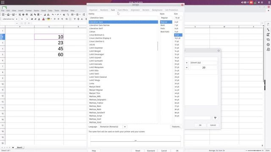Click Standard in the Cell Style dialog
Viewport: 271px width, 152px height.
(x=151, y=151)
